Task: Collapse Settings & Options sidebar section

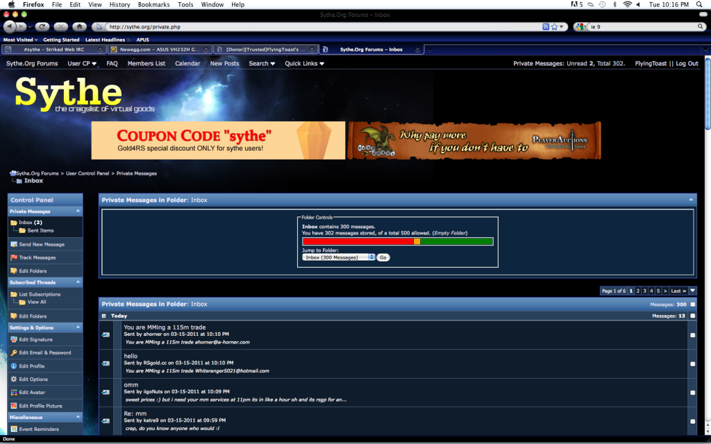Action: click(78, 327)
